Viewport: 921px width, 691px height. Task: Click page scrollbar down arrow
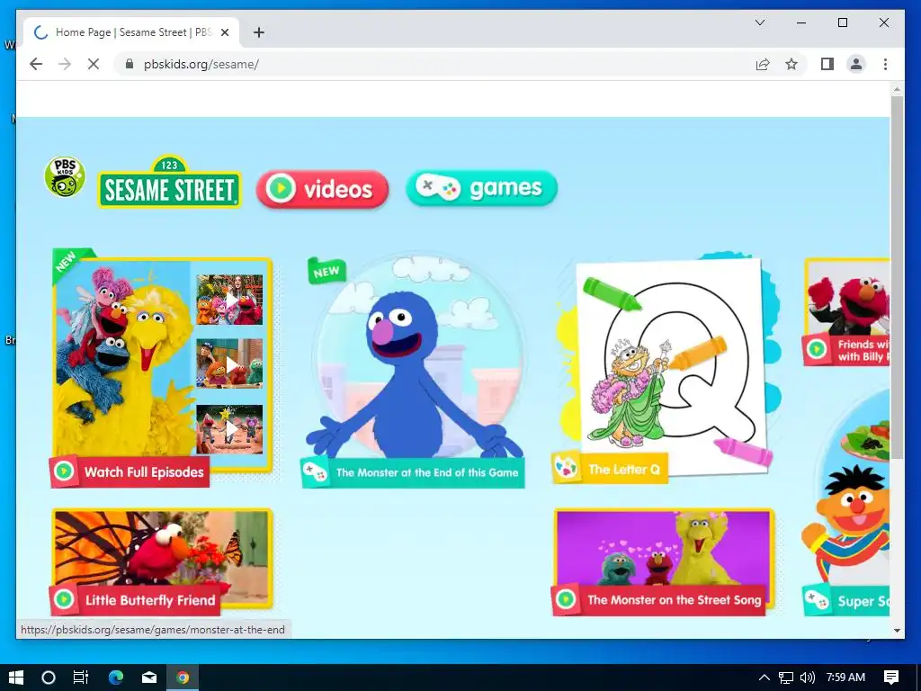tap(897, 631)
